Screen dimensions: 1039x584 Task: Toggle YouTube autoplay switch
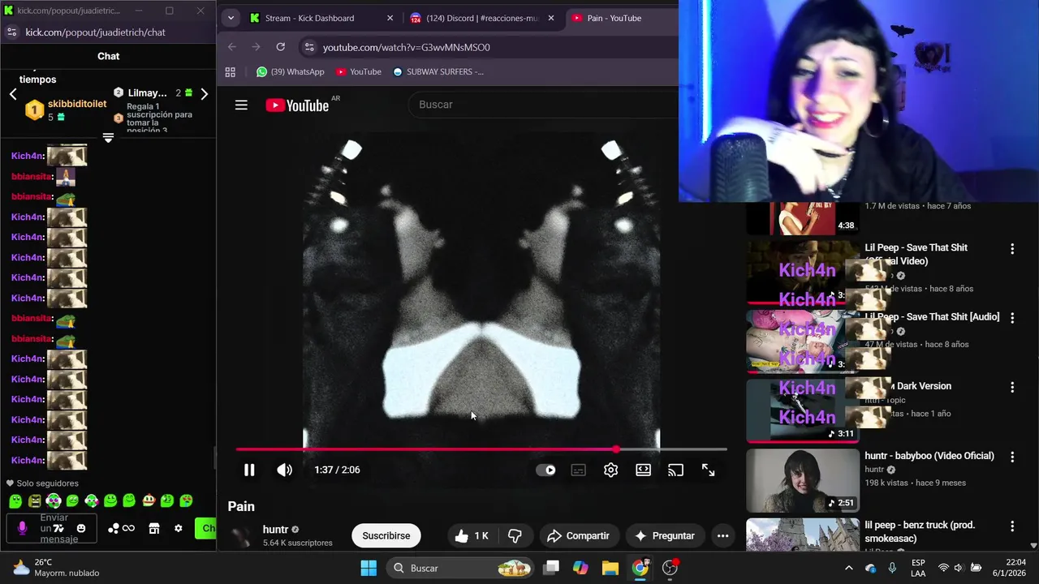546,470
